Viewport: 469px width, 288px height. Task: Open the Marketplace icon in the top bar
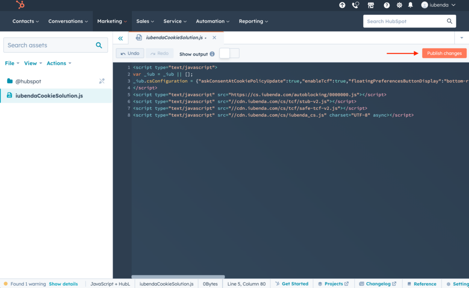pos(371,5)
